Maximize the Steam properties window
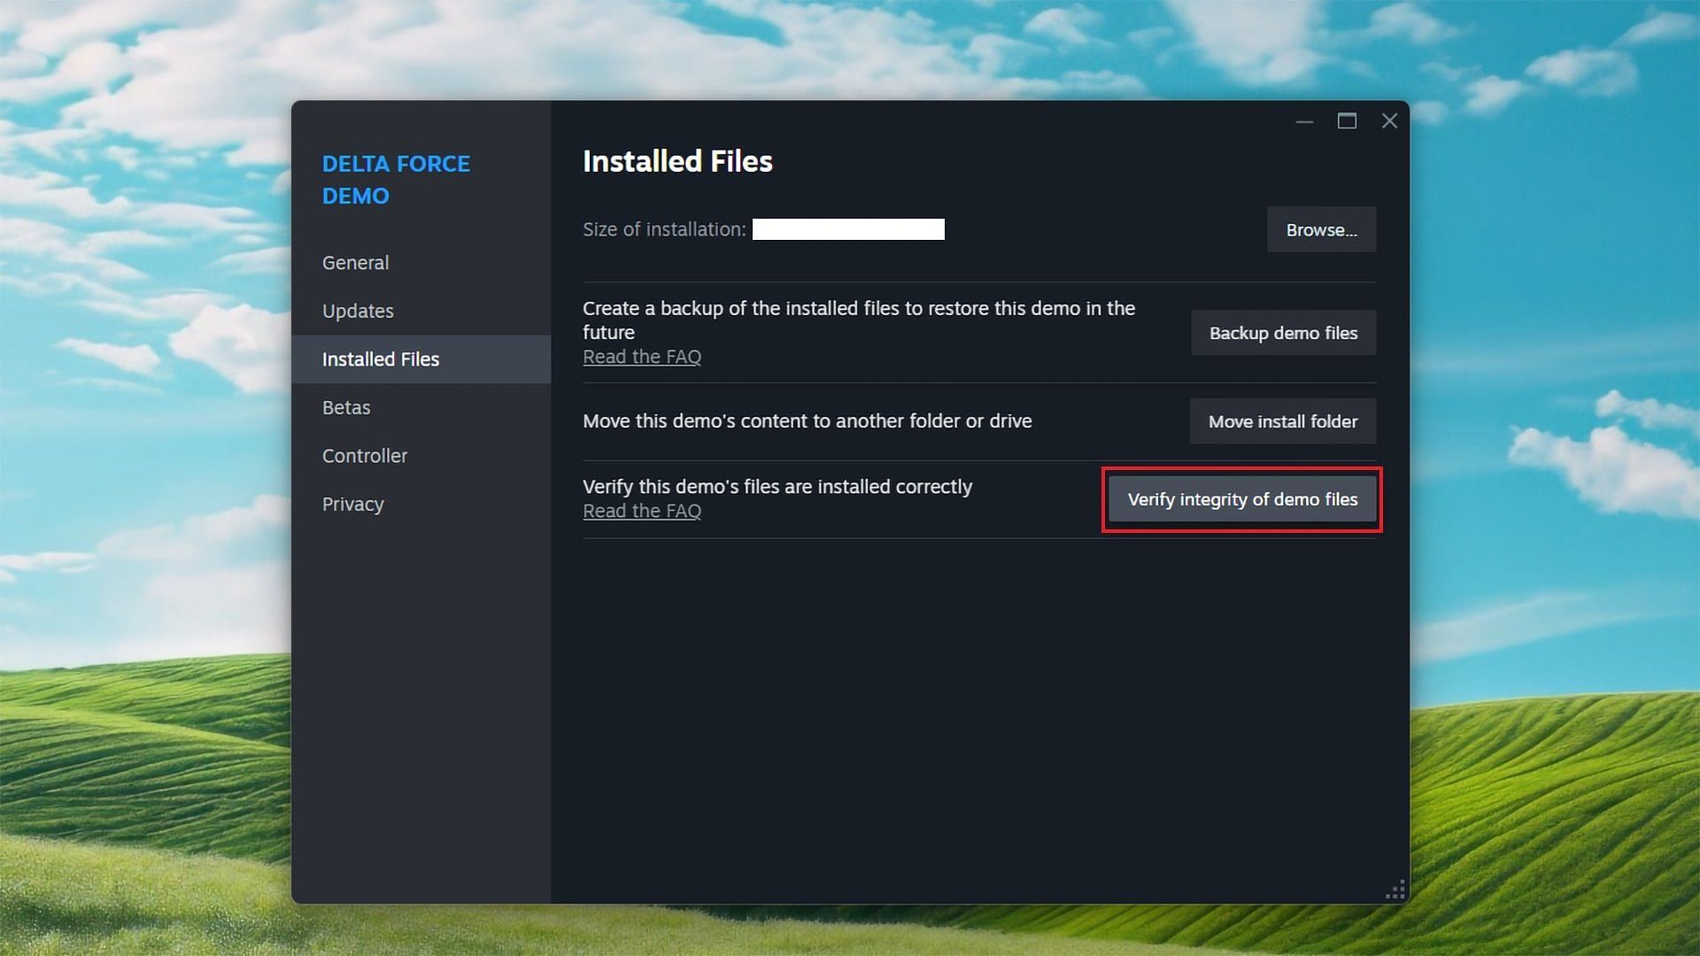This screenshot has width=1700, height=956. [1347, 121]
